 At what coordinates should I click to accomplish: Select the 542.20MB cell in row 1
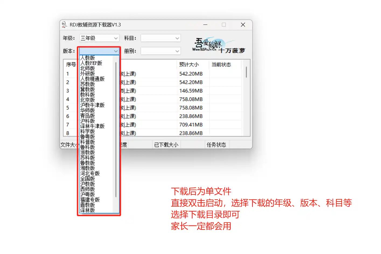click(191, 74)
